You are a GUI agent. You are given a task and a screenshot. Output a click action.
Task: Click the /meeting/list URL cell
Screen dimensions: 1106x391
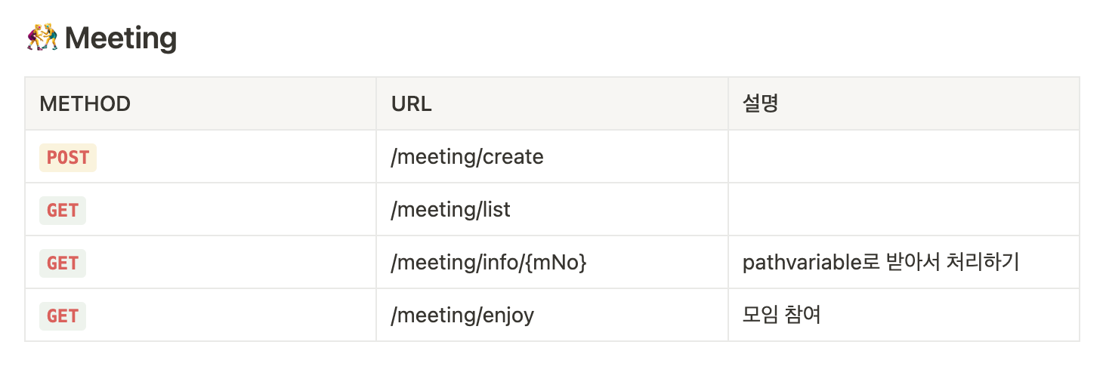pos(552,209)
